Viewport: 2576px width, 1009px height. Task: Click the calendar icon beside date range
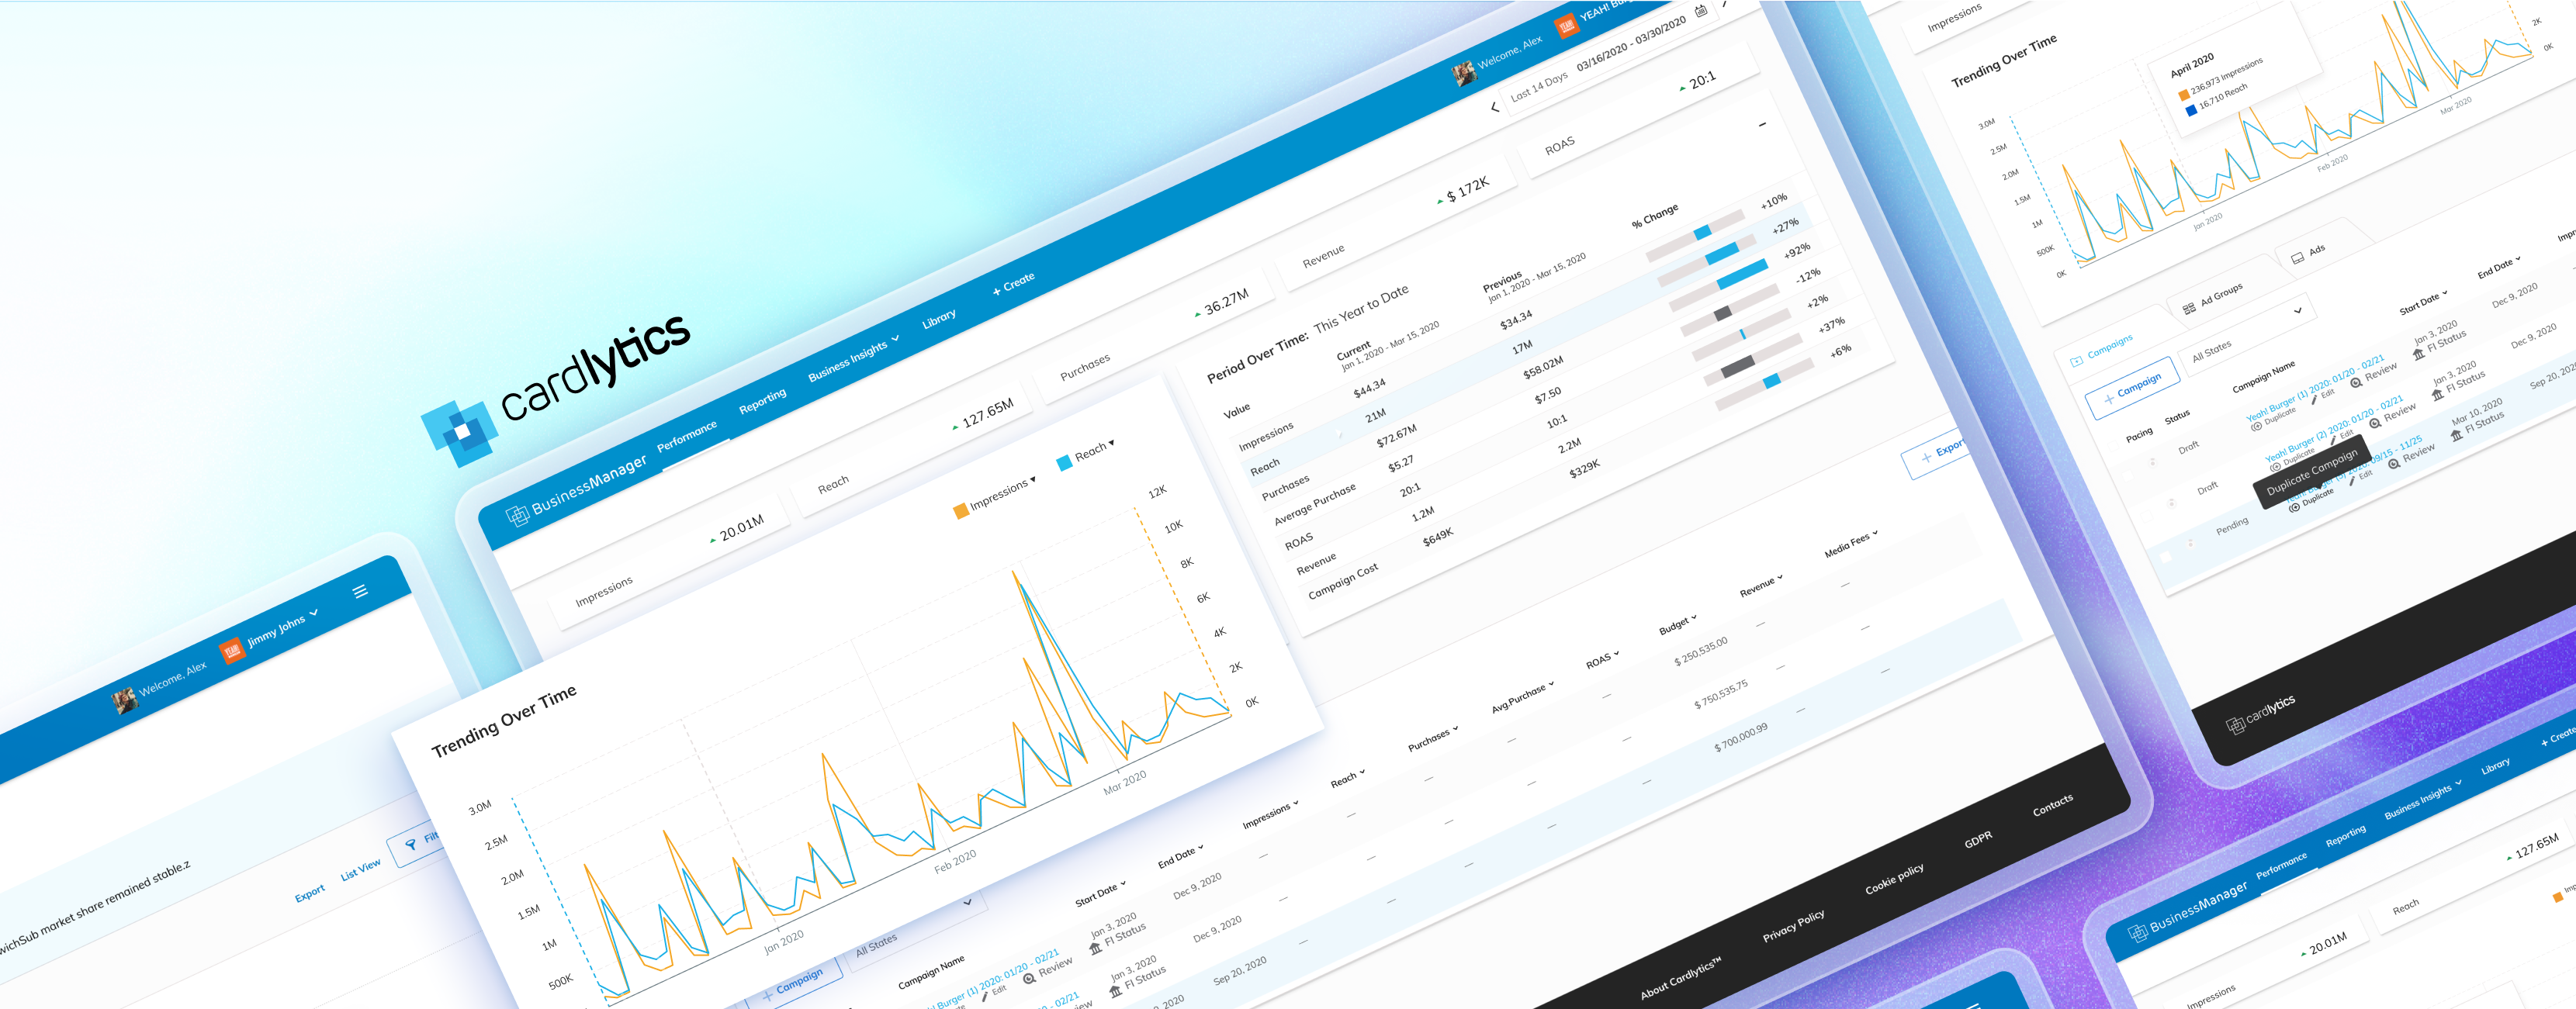click(1701, 11)
